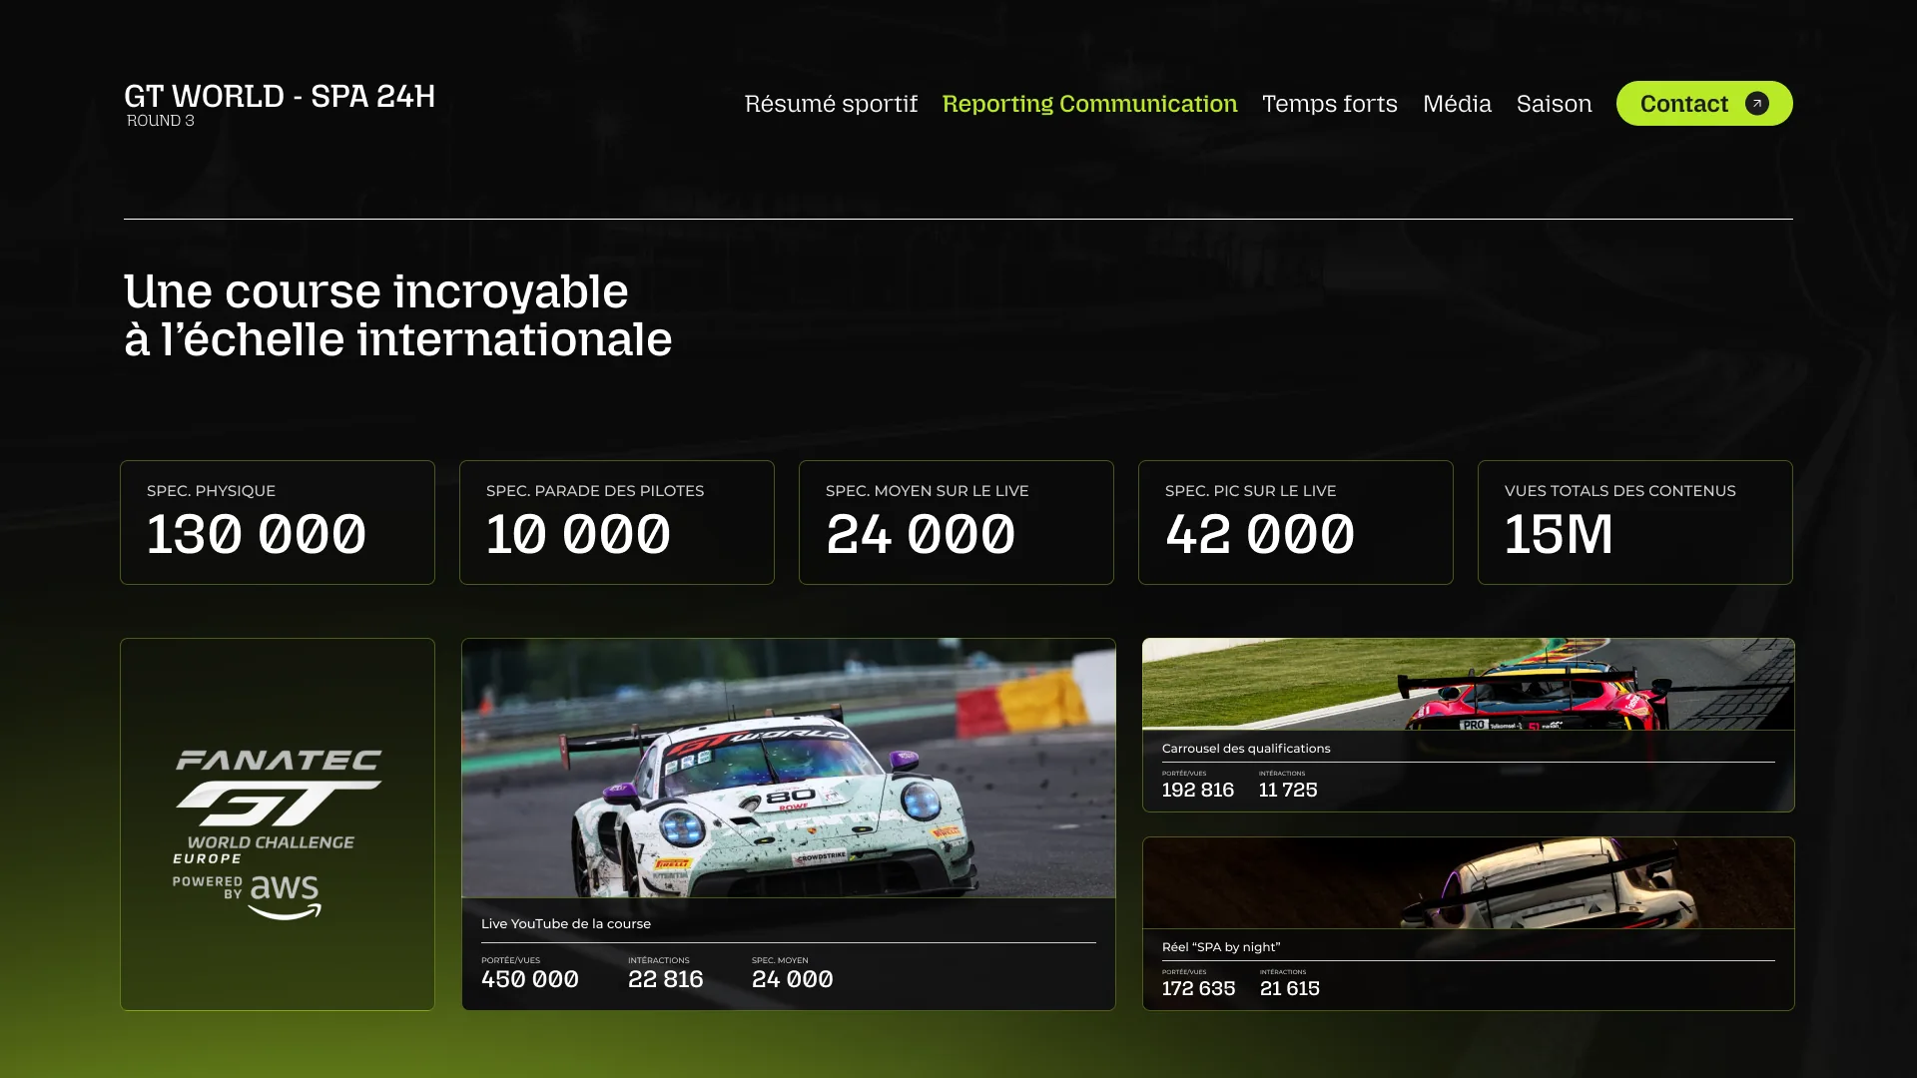Viewport: 1917px width, 1078px height.
Task: Select the VUES TOTALES DES CONTENUS card
Action: 1635,522
